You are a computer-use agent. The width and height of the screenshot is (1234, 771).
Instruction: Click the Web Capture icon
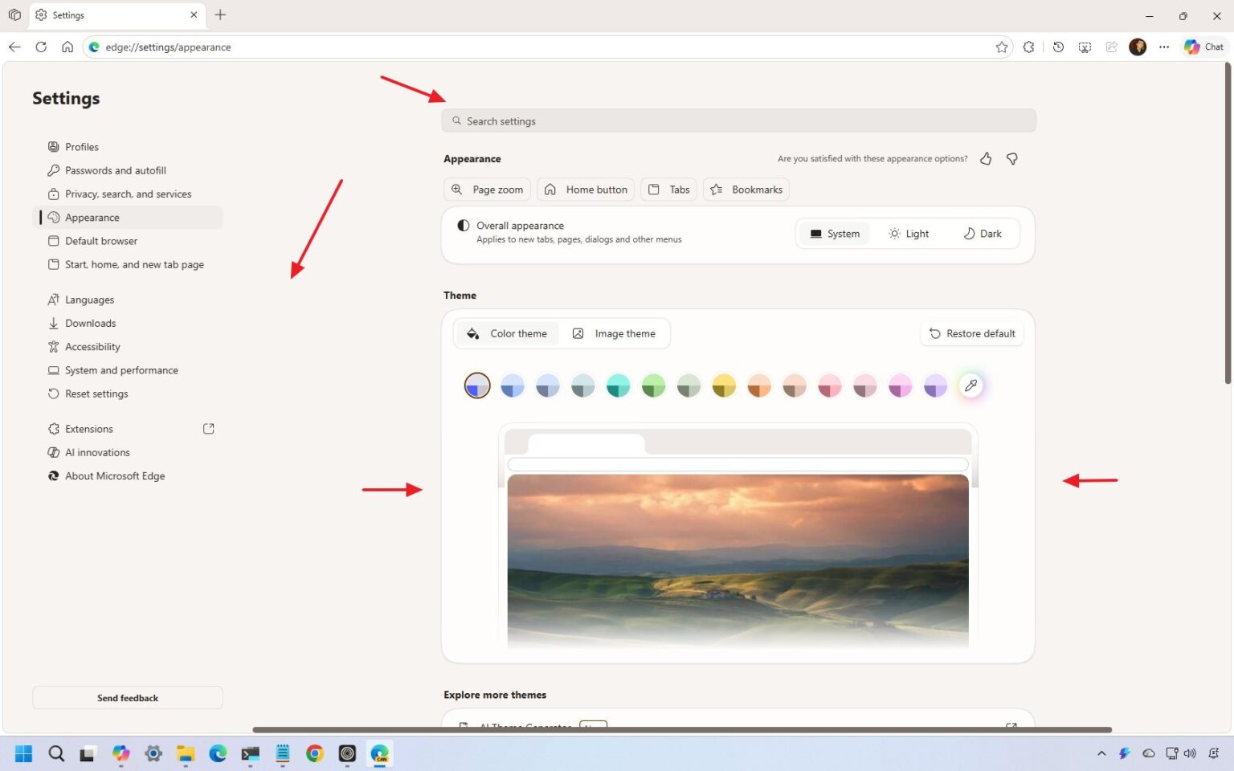click(1085, 47)
